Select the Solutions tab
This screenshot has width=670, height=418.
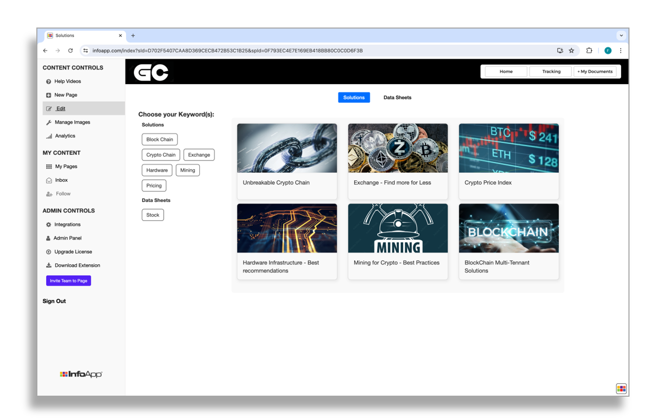(354, 97)
